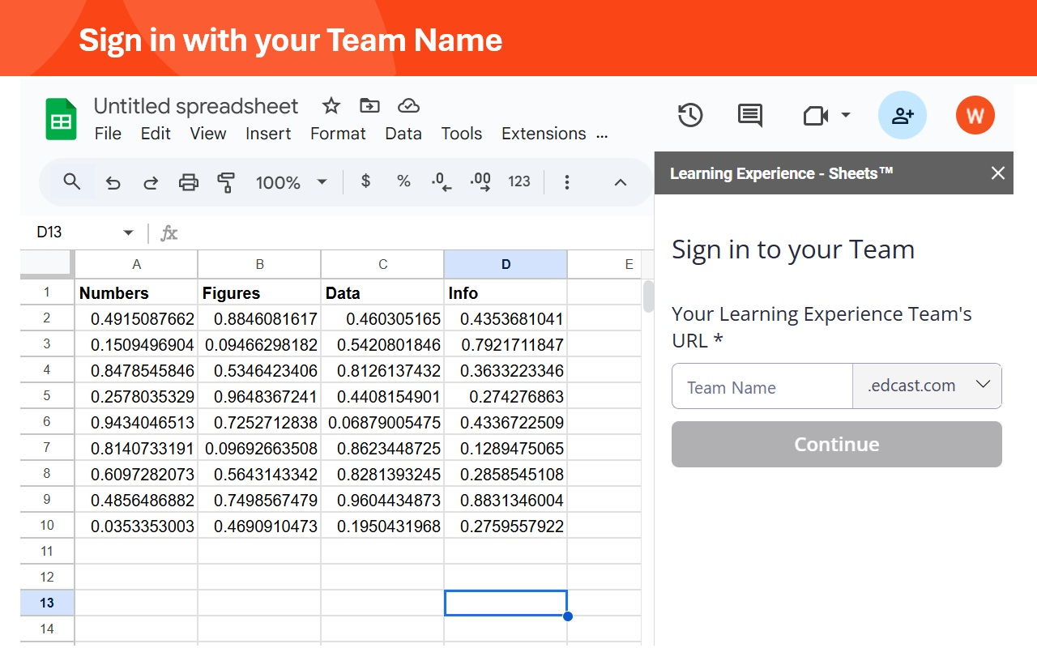Move spreadsheet to a folder
The image size is (1037, 648).
[369, 106]
